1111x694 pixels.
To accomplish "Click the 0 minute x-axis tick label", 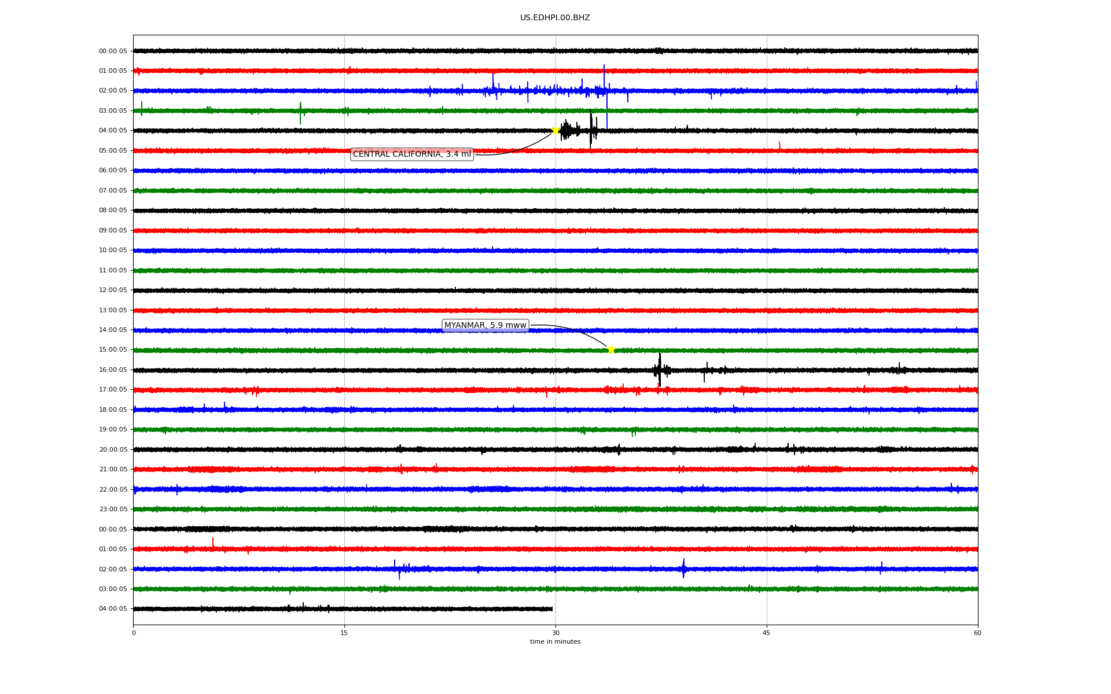I will (x=134, y=633).
